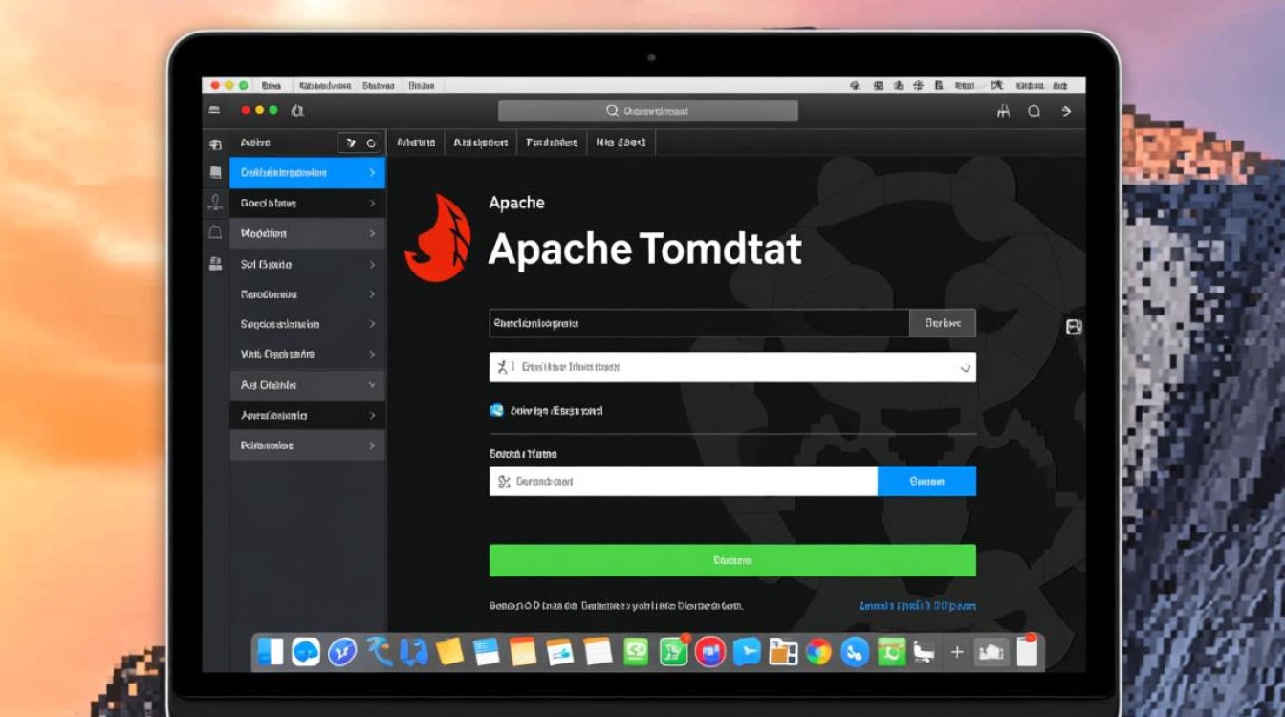1285x717 pixels.
Task: Click the save disk icon on the window's right edge
Action: pyautogui.click(x=1074, y=327)
